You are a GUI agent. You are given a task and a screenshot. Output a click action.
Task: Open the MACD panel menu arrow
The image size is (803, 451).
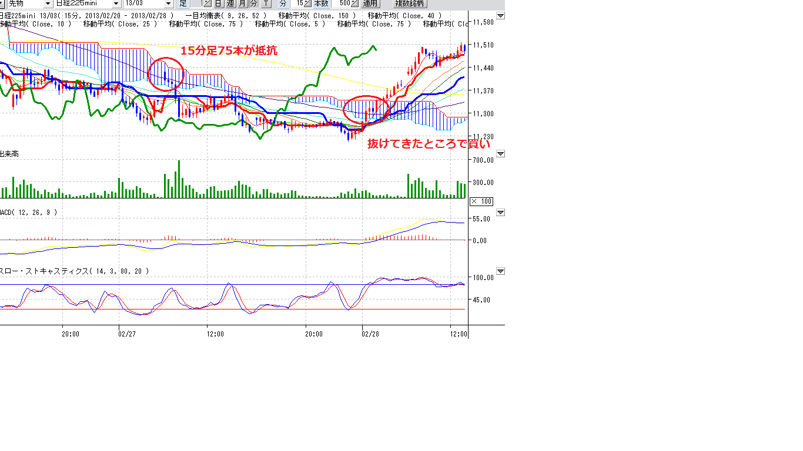point(500,212)
